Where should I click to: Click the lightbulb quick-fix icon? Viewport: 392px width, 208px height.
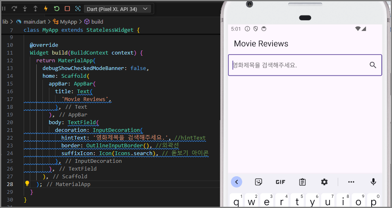(27, 184)
